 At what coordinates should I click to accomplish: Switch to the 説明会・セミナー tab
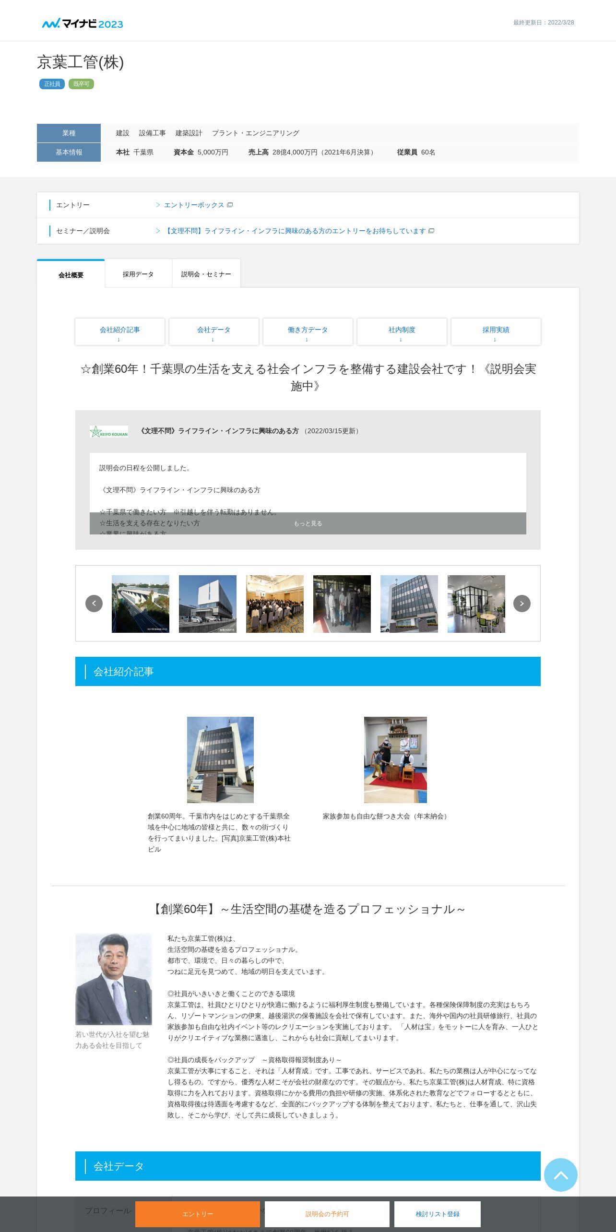(206, 274)
